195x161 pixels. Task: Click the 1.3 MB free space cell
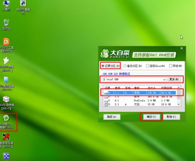pyautogui.click(x=165, y=101)
